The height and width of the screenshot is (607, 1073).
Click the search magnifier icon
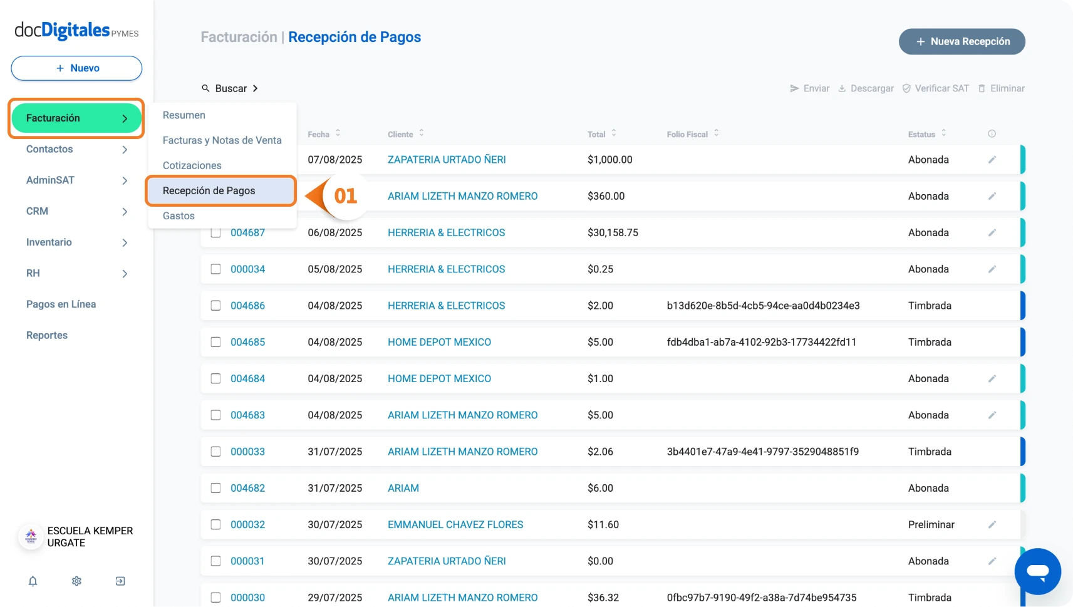coord(205,88)
